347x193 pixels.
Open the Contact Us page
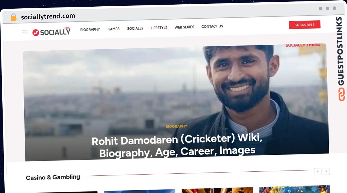pos(212,26)
